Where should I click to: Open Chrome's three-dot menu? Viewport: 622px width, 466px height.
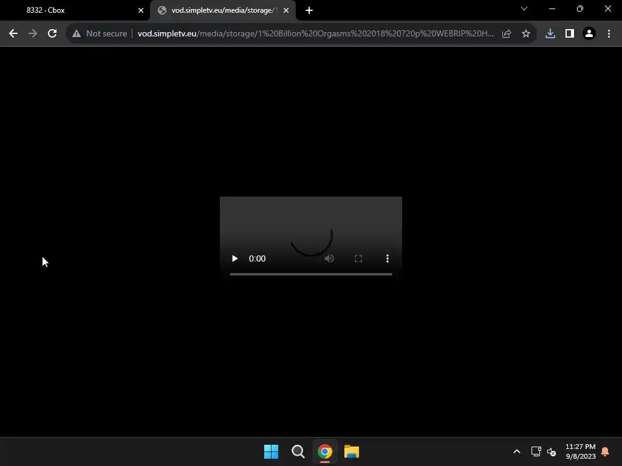609,34
